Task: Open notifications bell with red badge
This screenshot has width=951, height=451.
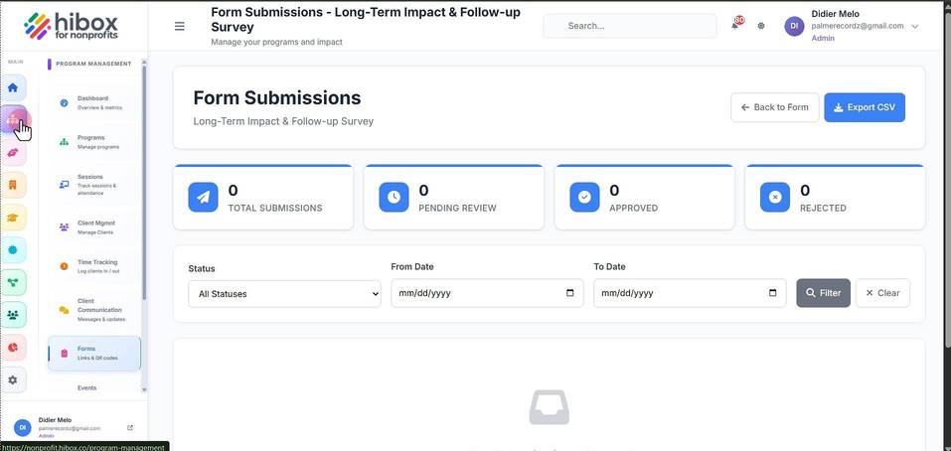Action: (735, 25)
